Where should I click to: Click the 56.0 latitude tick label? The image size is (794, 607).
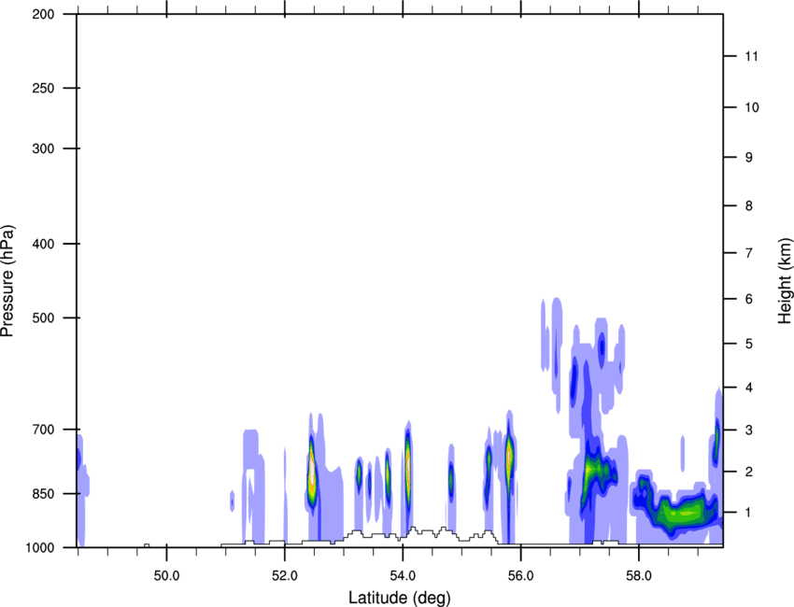click(521, 576)
